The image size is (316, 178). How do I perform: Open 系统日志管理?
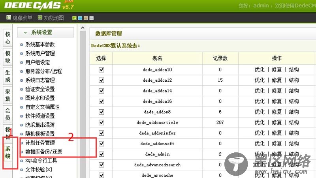[x=40, y=80]
